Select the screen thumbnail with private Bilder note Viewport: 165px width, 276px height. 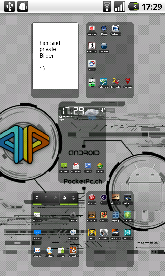tap(55, 60)
